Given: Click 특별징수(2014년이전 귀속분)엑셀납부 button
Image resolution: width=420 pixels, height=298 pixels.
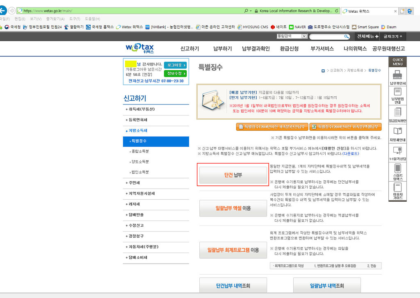Looking at the screenshot, I should [x=345, y=127].
